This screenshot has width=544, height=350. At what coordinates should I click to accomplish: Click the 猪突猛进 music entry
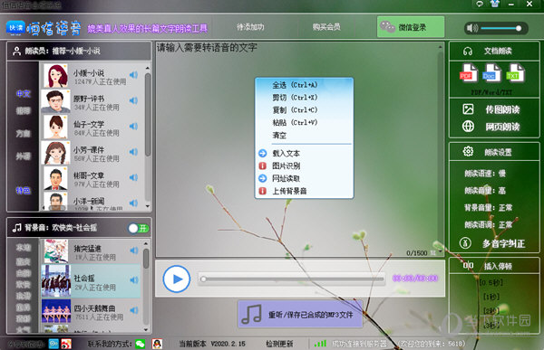[92, 251]
